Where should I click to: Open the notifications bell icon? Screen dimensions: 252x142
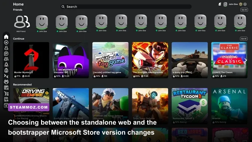coord(220,4)
